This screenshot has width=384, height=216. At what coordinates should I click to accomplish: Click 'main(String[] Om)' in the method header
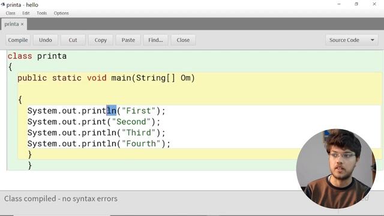154,78
